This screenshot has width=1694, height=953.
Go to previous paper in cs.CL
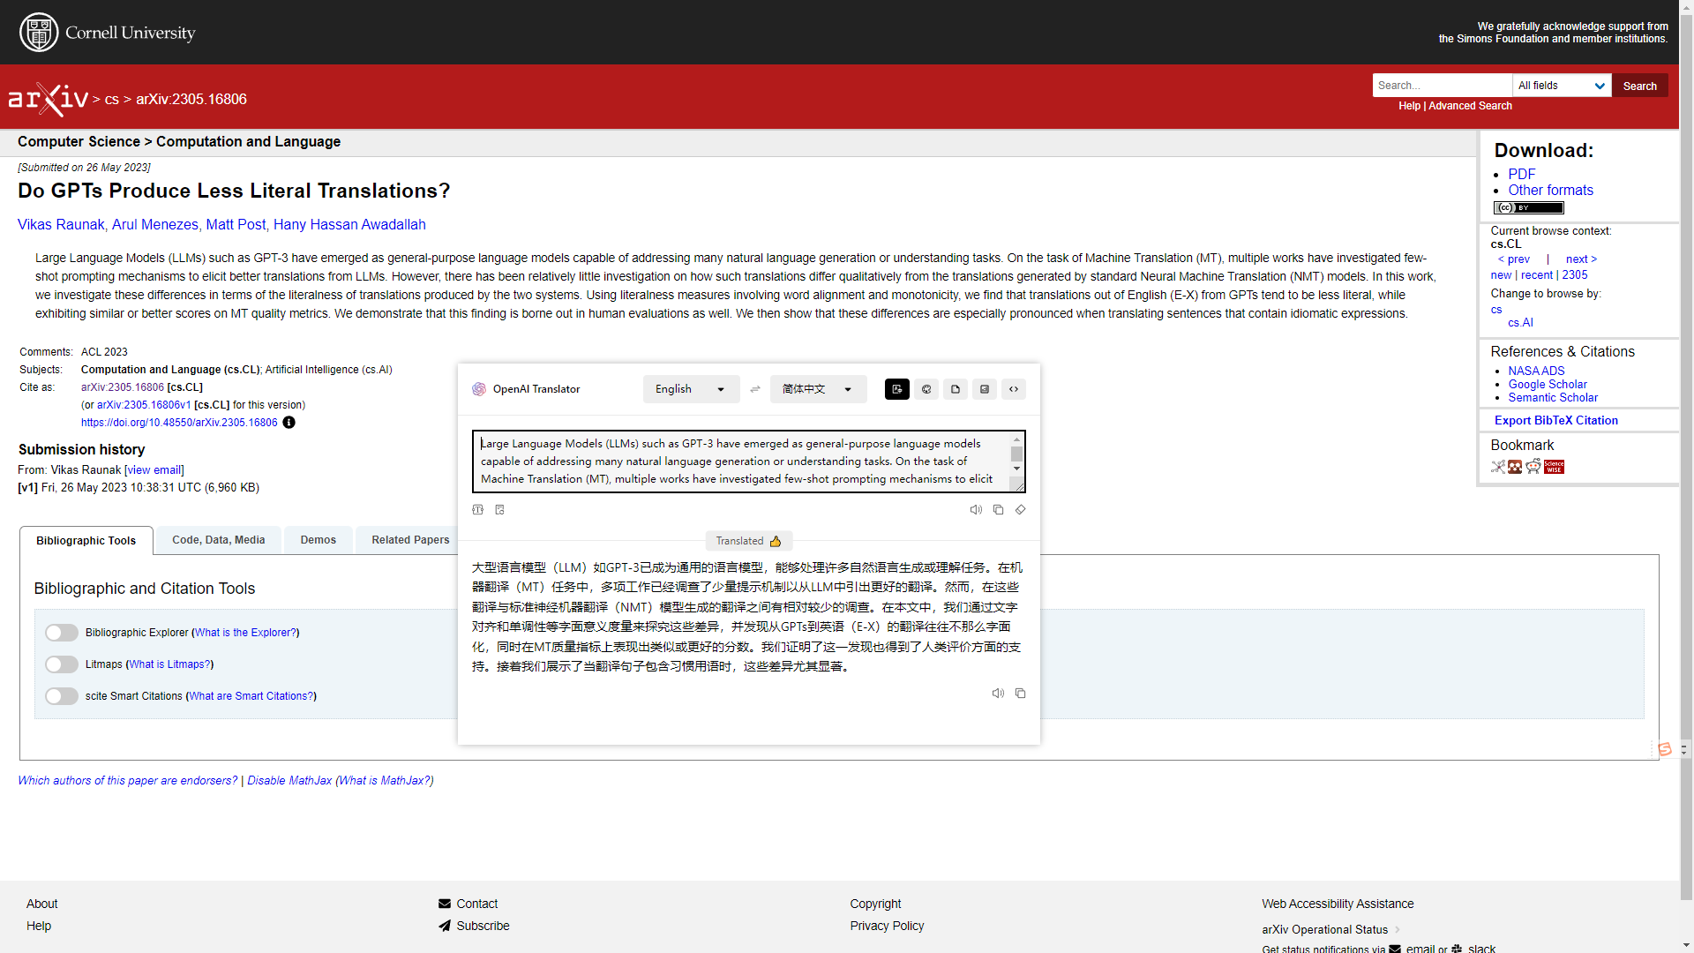pos(1514,259)
